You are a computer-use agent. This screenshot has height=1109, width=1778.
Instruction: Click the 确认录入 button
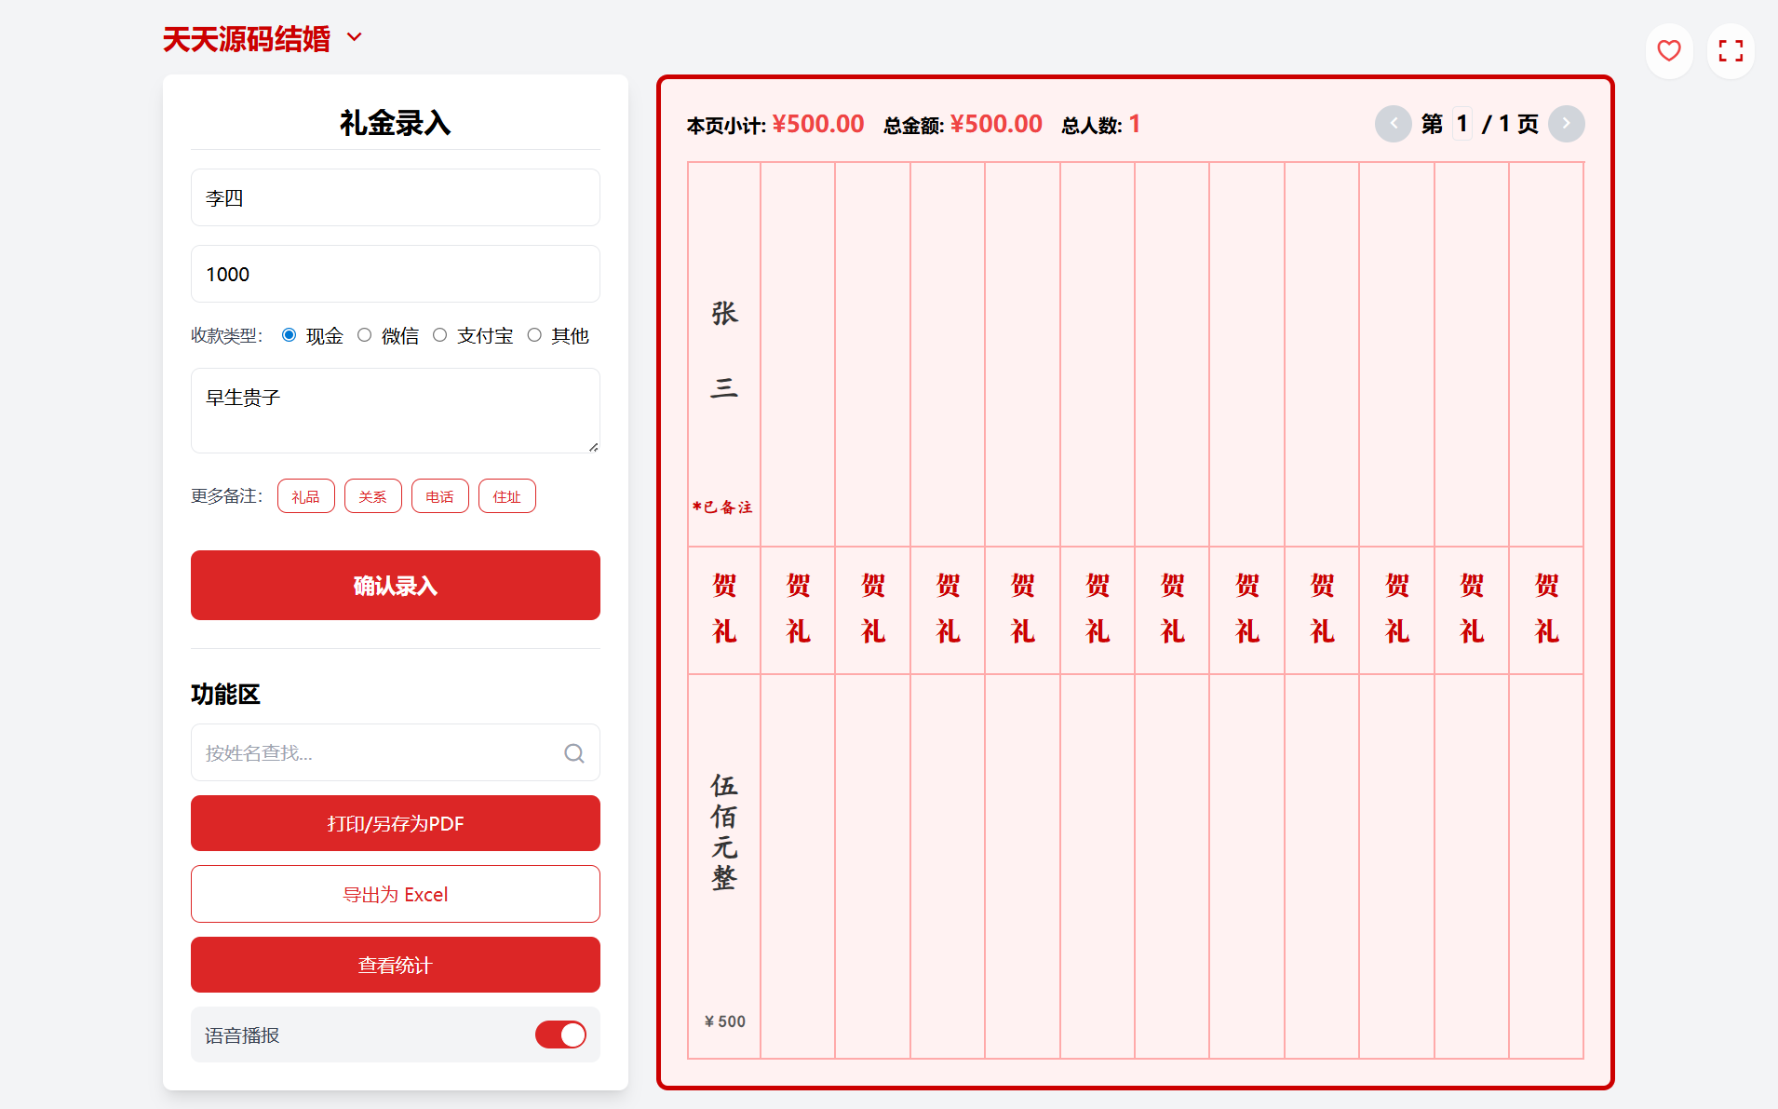tap(395, 585)
